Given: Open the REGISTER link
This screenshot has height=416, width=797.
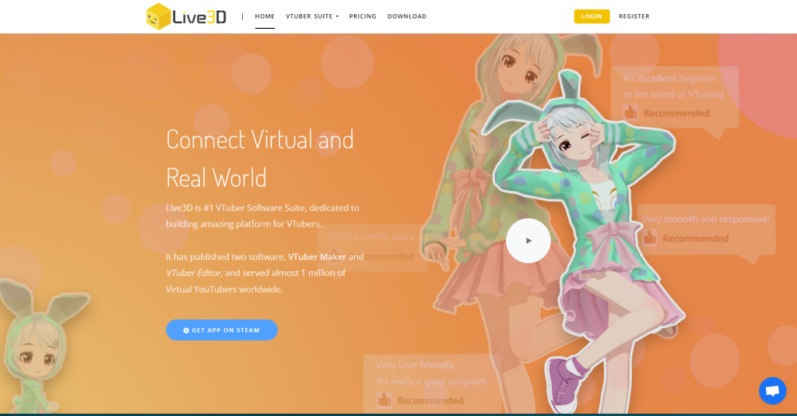Looking at the screenshot, I should tap(634, 16).
